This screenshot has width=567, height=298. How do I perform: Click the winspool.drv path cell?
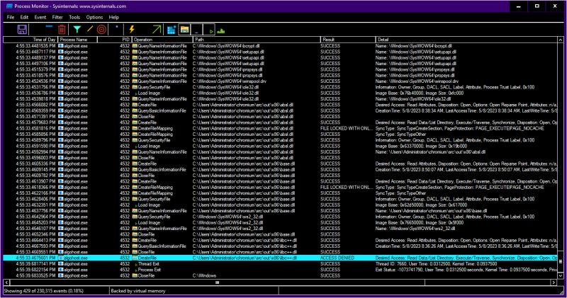[229, 81]
